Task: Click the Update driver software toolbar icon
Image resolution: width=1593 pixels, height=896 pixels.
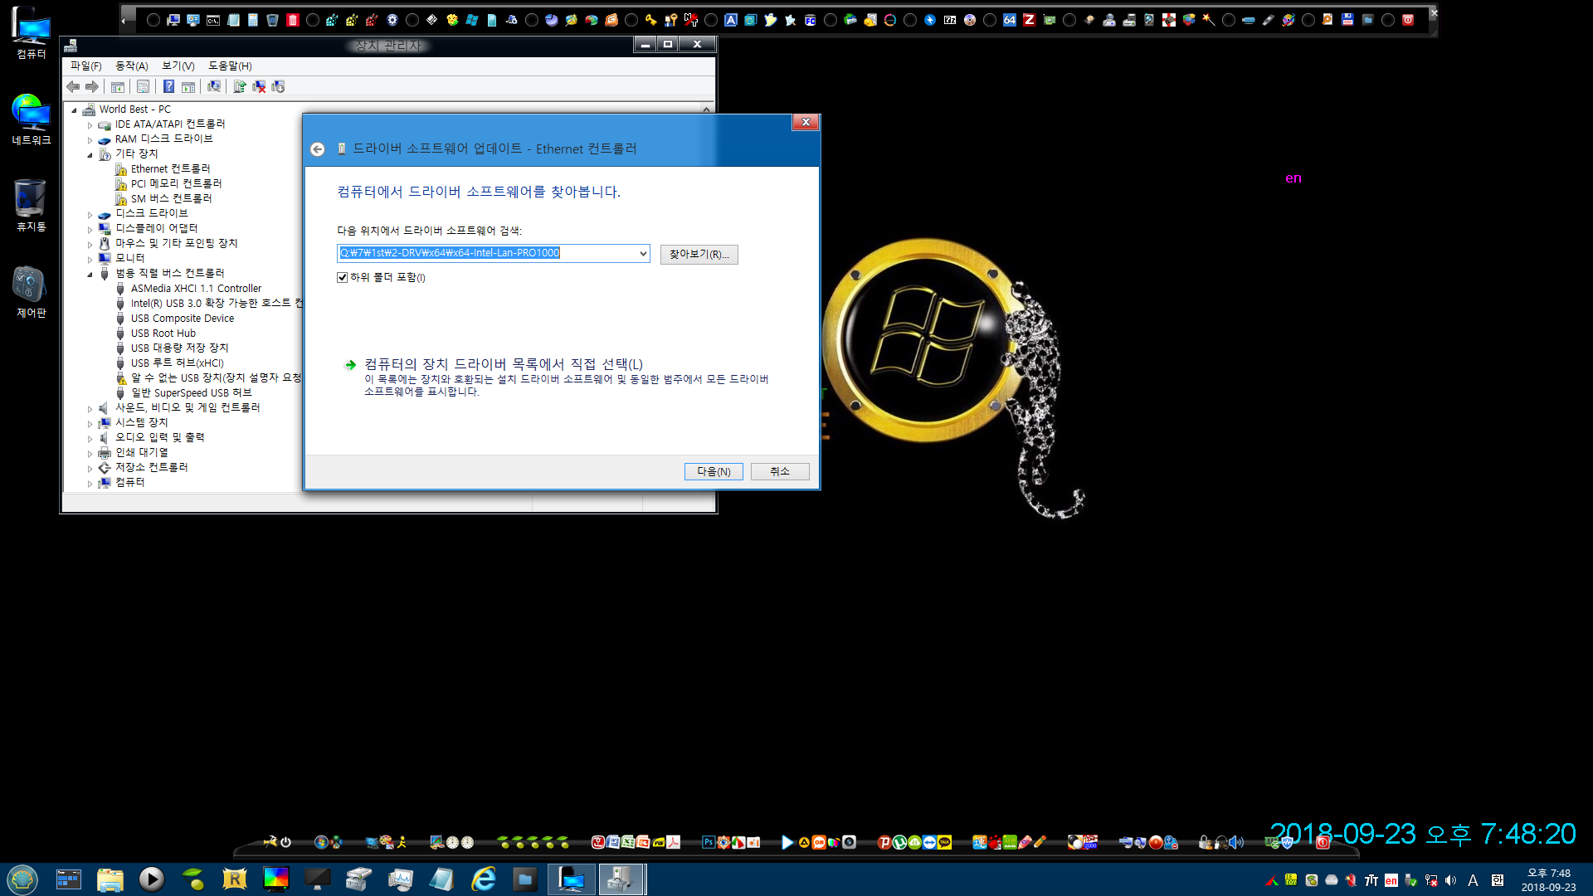Action: point(240,86)
